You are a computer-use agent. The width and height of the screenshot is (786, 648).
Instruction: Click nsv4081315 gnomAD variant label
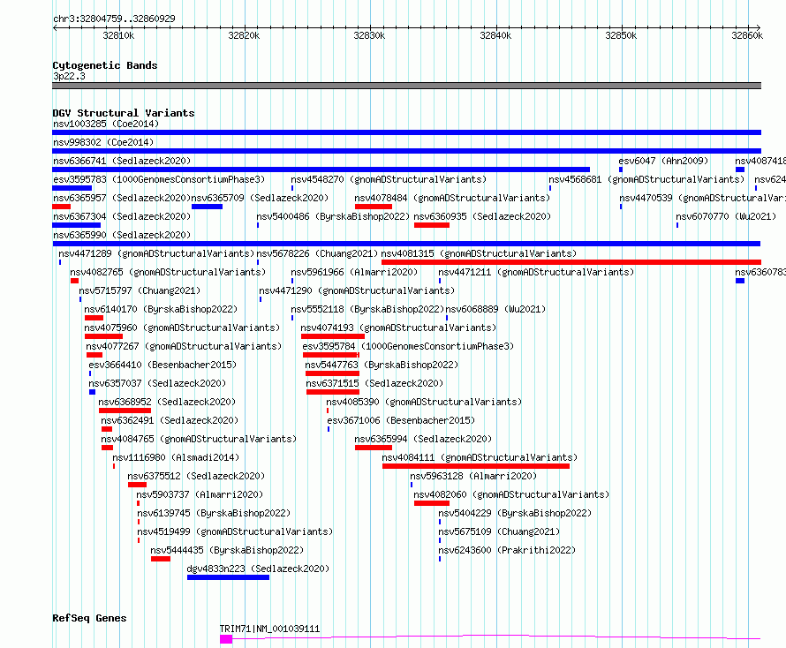479,253
